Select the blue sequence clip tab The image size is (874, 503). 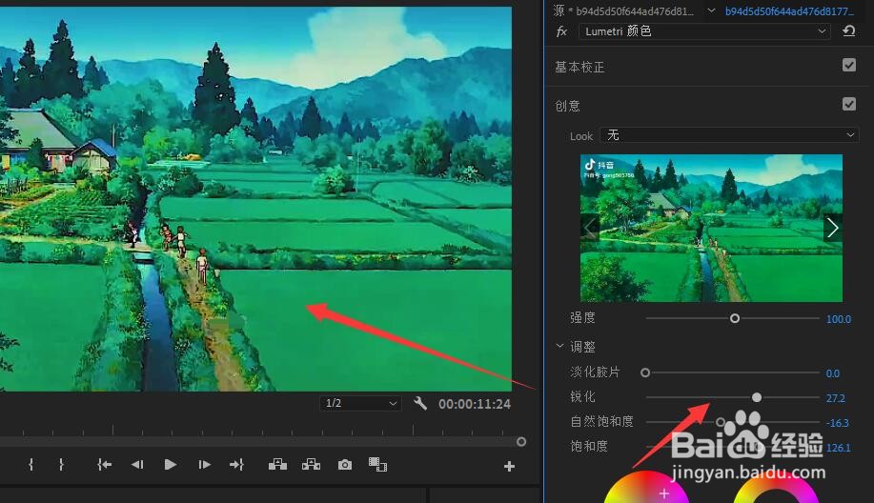[x=789, y=10]
